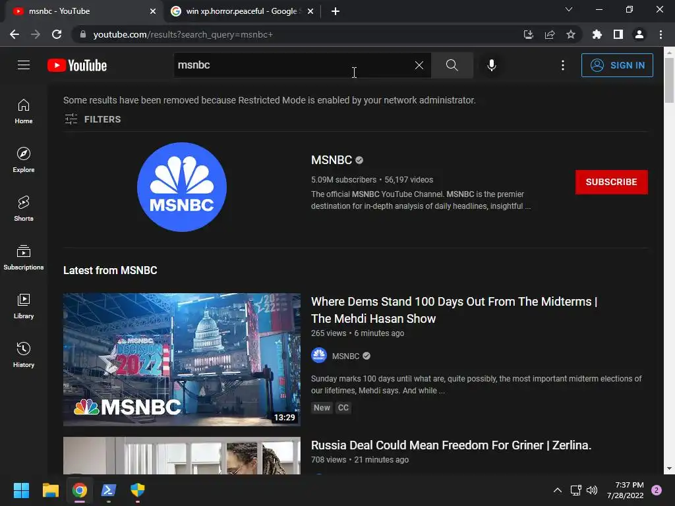675x506 pixels.
Task: Open Shorts in sidebar
Action: pos(24,208)
